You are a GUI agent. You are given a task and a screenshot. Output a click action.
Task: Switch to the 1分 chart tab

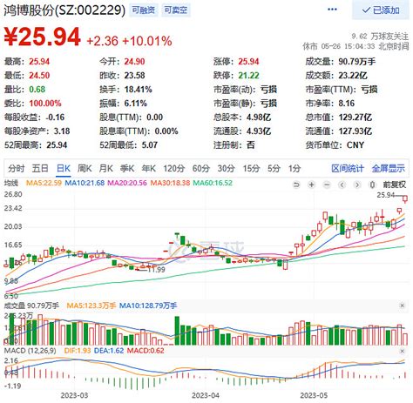(x=295, y=168)
